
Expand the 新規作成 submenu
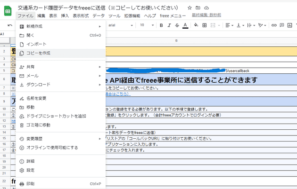(61, 26)
